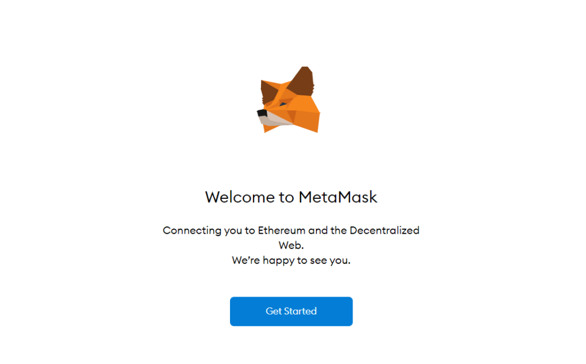Click the word Decentralized in the subtitle
This screenshot has width=586, height=364.
384,230
